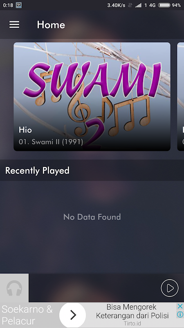
Task: Tap the Home title in header
Action: click(51, 25)
